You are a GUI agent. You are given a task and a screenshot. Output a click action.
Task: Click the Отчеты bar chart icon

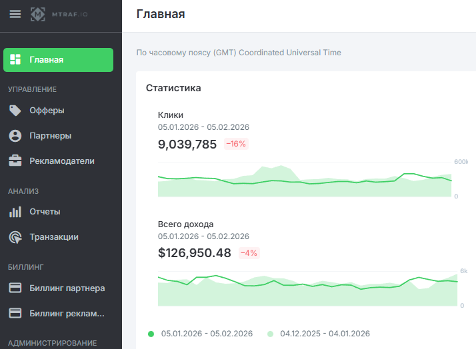click(x=15, y=212)
